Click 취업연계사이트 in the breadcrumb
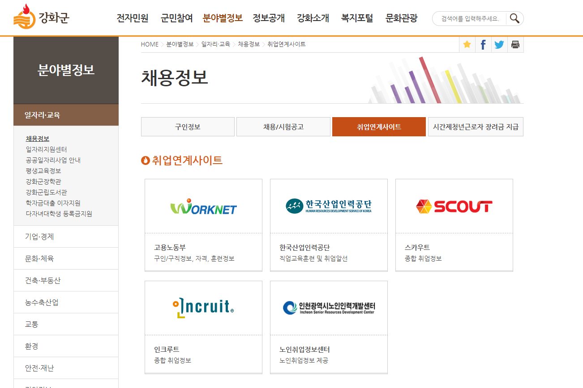The width and height of the screenshot is (583, 388). (287, 44)
